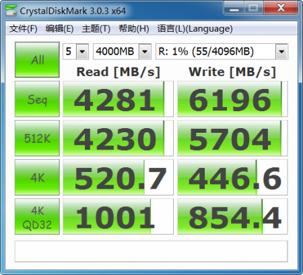The height and width of the screenshot is (275, 303).
Task: Open the 语言(L)(Language) menu
Action: pos(195,28)
